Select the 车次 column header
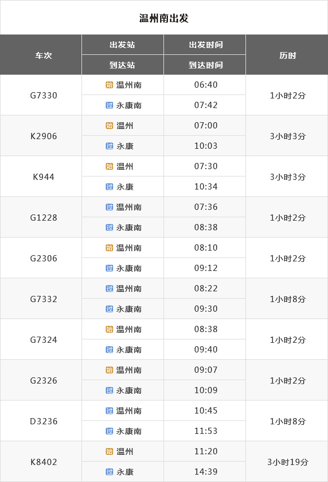The image size is (328, 482). [x=44, y=55]
